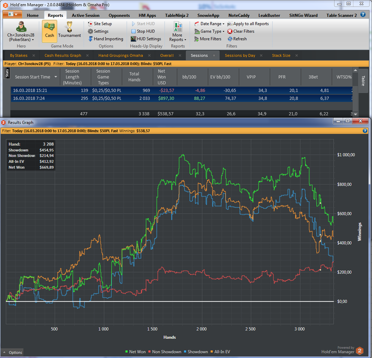Click the Hold'em Manager 2 logo in graph

(x=360, y=351)
